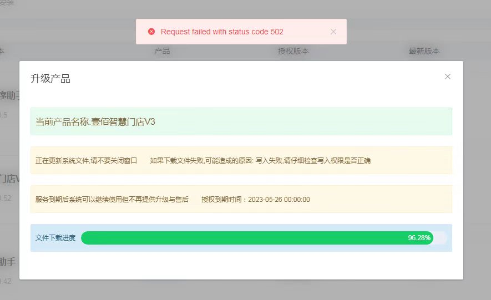Close the 升级产品 upgrade dialog
491x300 pixels.
[x=448, y=77]
